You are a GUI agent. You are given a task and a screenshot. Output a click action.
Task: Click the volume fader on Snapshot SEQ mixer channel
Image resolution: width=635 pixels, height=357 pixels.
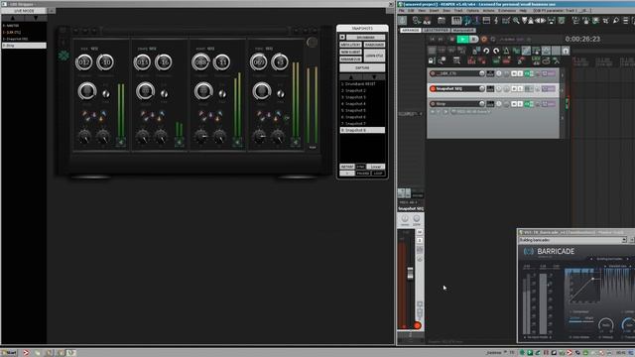[x=410, y=274]
